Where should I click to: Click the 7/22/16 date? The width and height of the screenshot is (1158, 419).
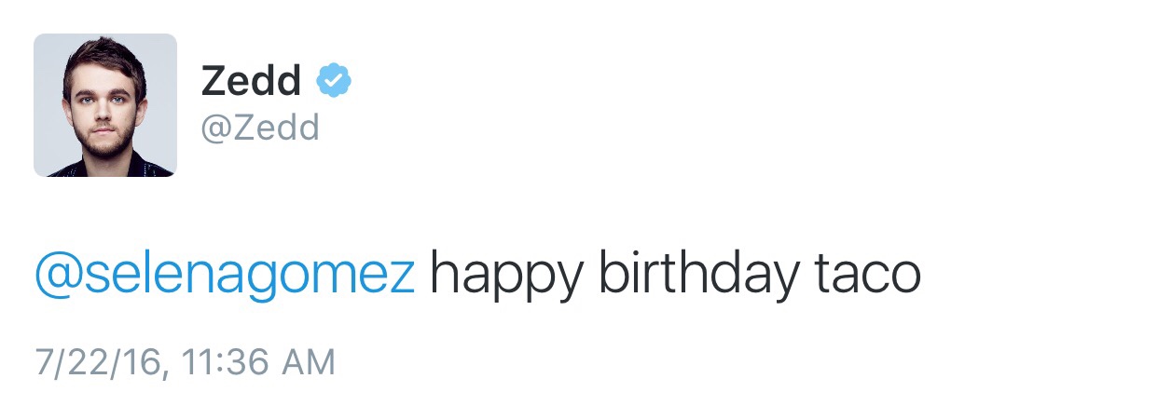pos(99,362)
